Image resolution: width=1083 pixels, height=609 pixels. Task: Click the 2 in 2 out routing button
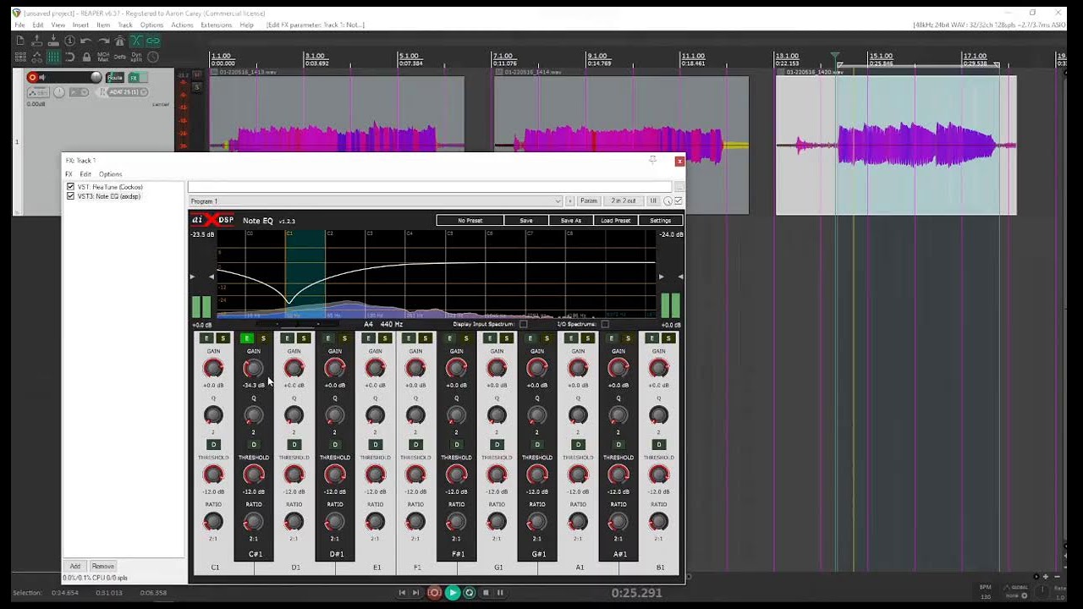pos(624,201)
